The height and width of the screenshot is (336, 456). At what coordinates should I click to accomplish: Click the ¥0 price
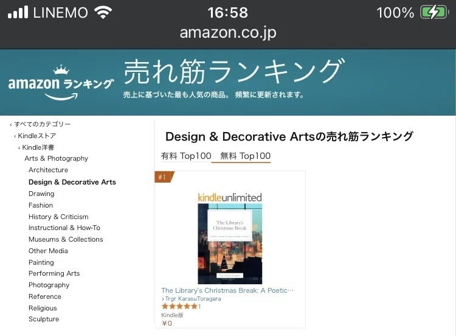coord(167,323)
